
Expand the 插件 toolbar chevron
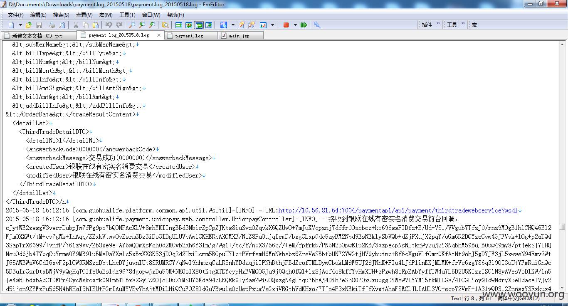point(438,24)
